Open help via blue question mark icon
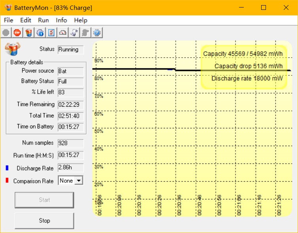The width and height of the screenshot is (298, 233). (x=97, y=33)
